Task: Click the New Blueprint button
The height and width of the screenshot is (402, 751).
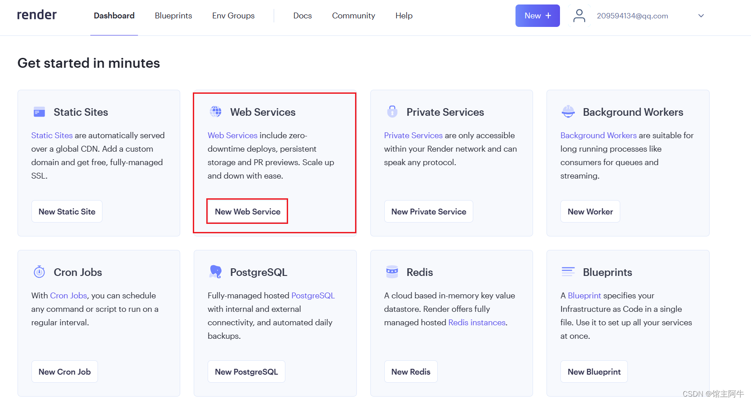Action: (594, 371)
